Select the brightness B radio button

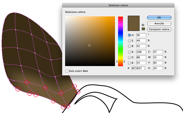(129, 46)
